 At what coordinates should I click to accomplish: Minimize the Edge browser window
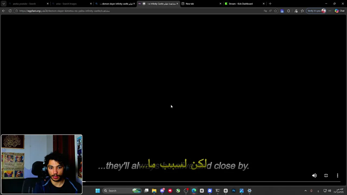326,4
